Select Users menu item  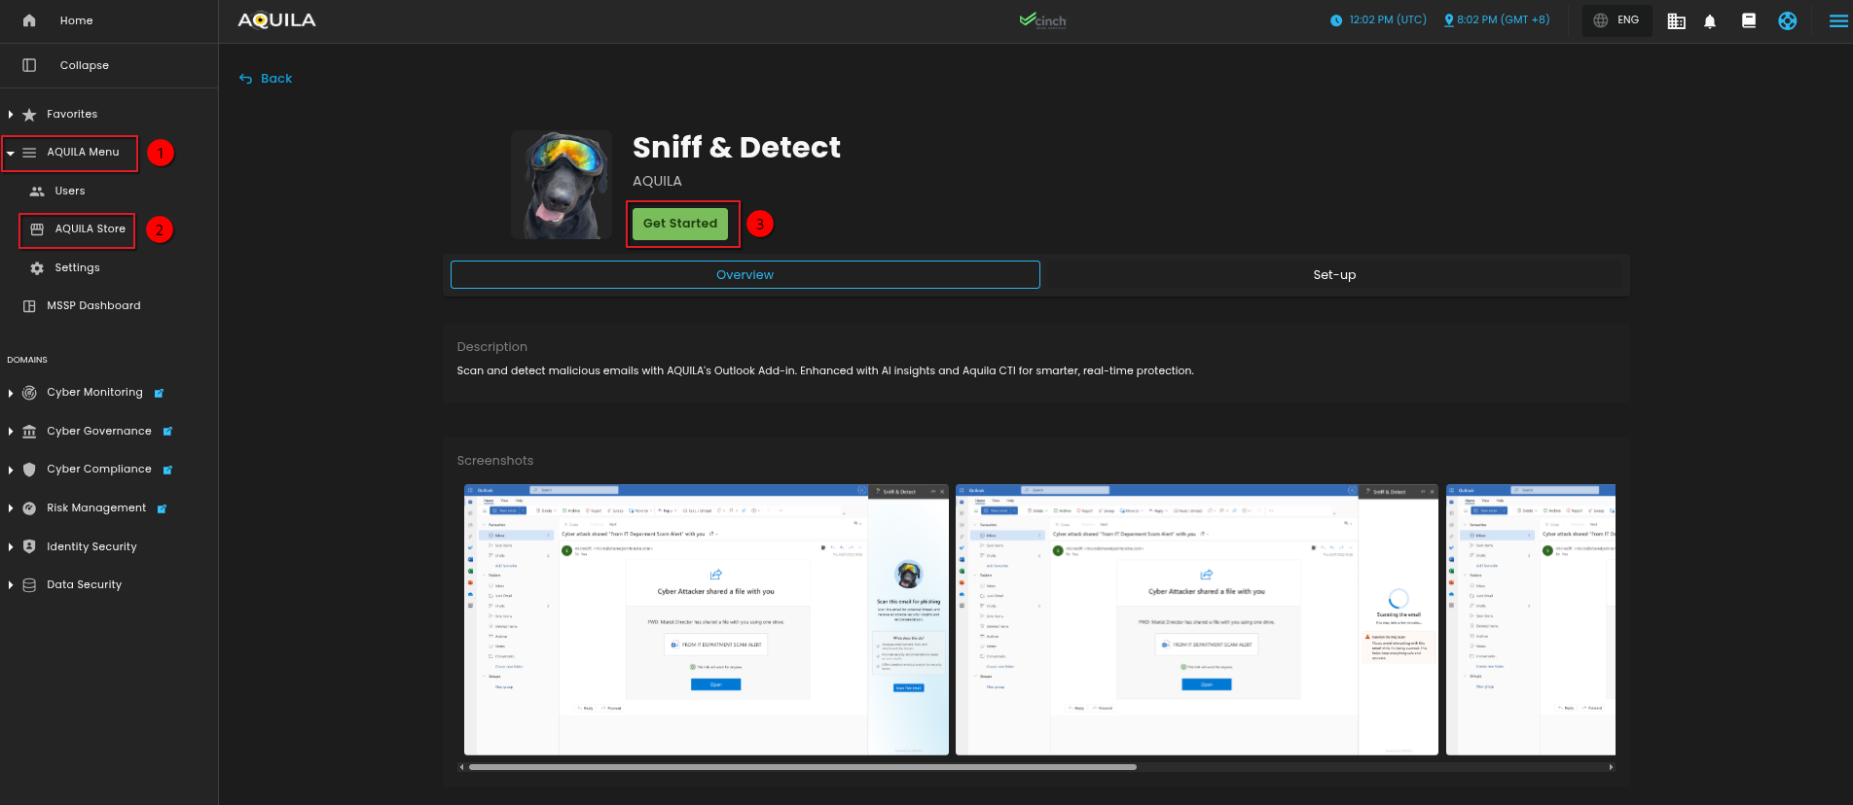70,192
